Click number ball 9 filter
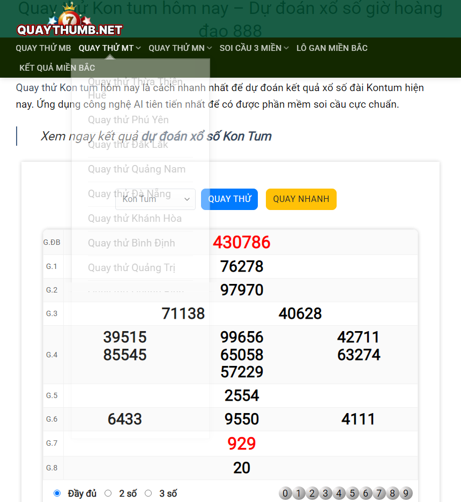461x502 pixels. pos(406,493)
